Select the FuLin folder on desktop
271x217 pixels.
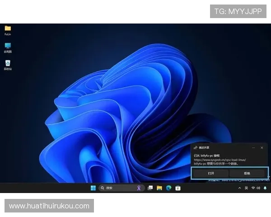tap(8, 28)
